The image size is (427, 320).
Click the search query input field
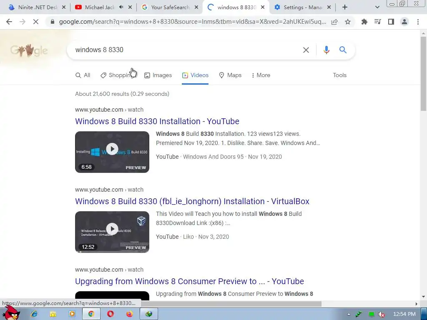point(185,50)
